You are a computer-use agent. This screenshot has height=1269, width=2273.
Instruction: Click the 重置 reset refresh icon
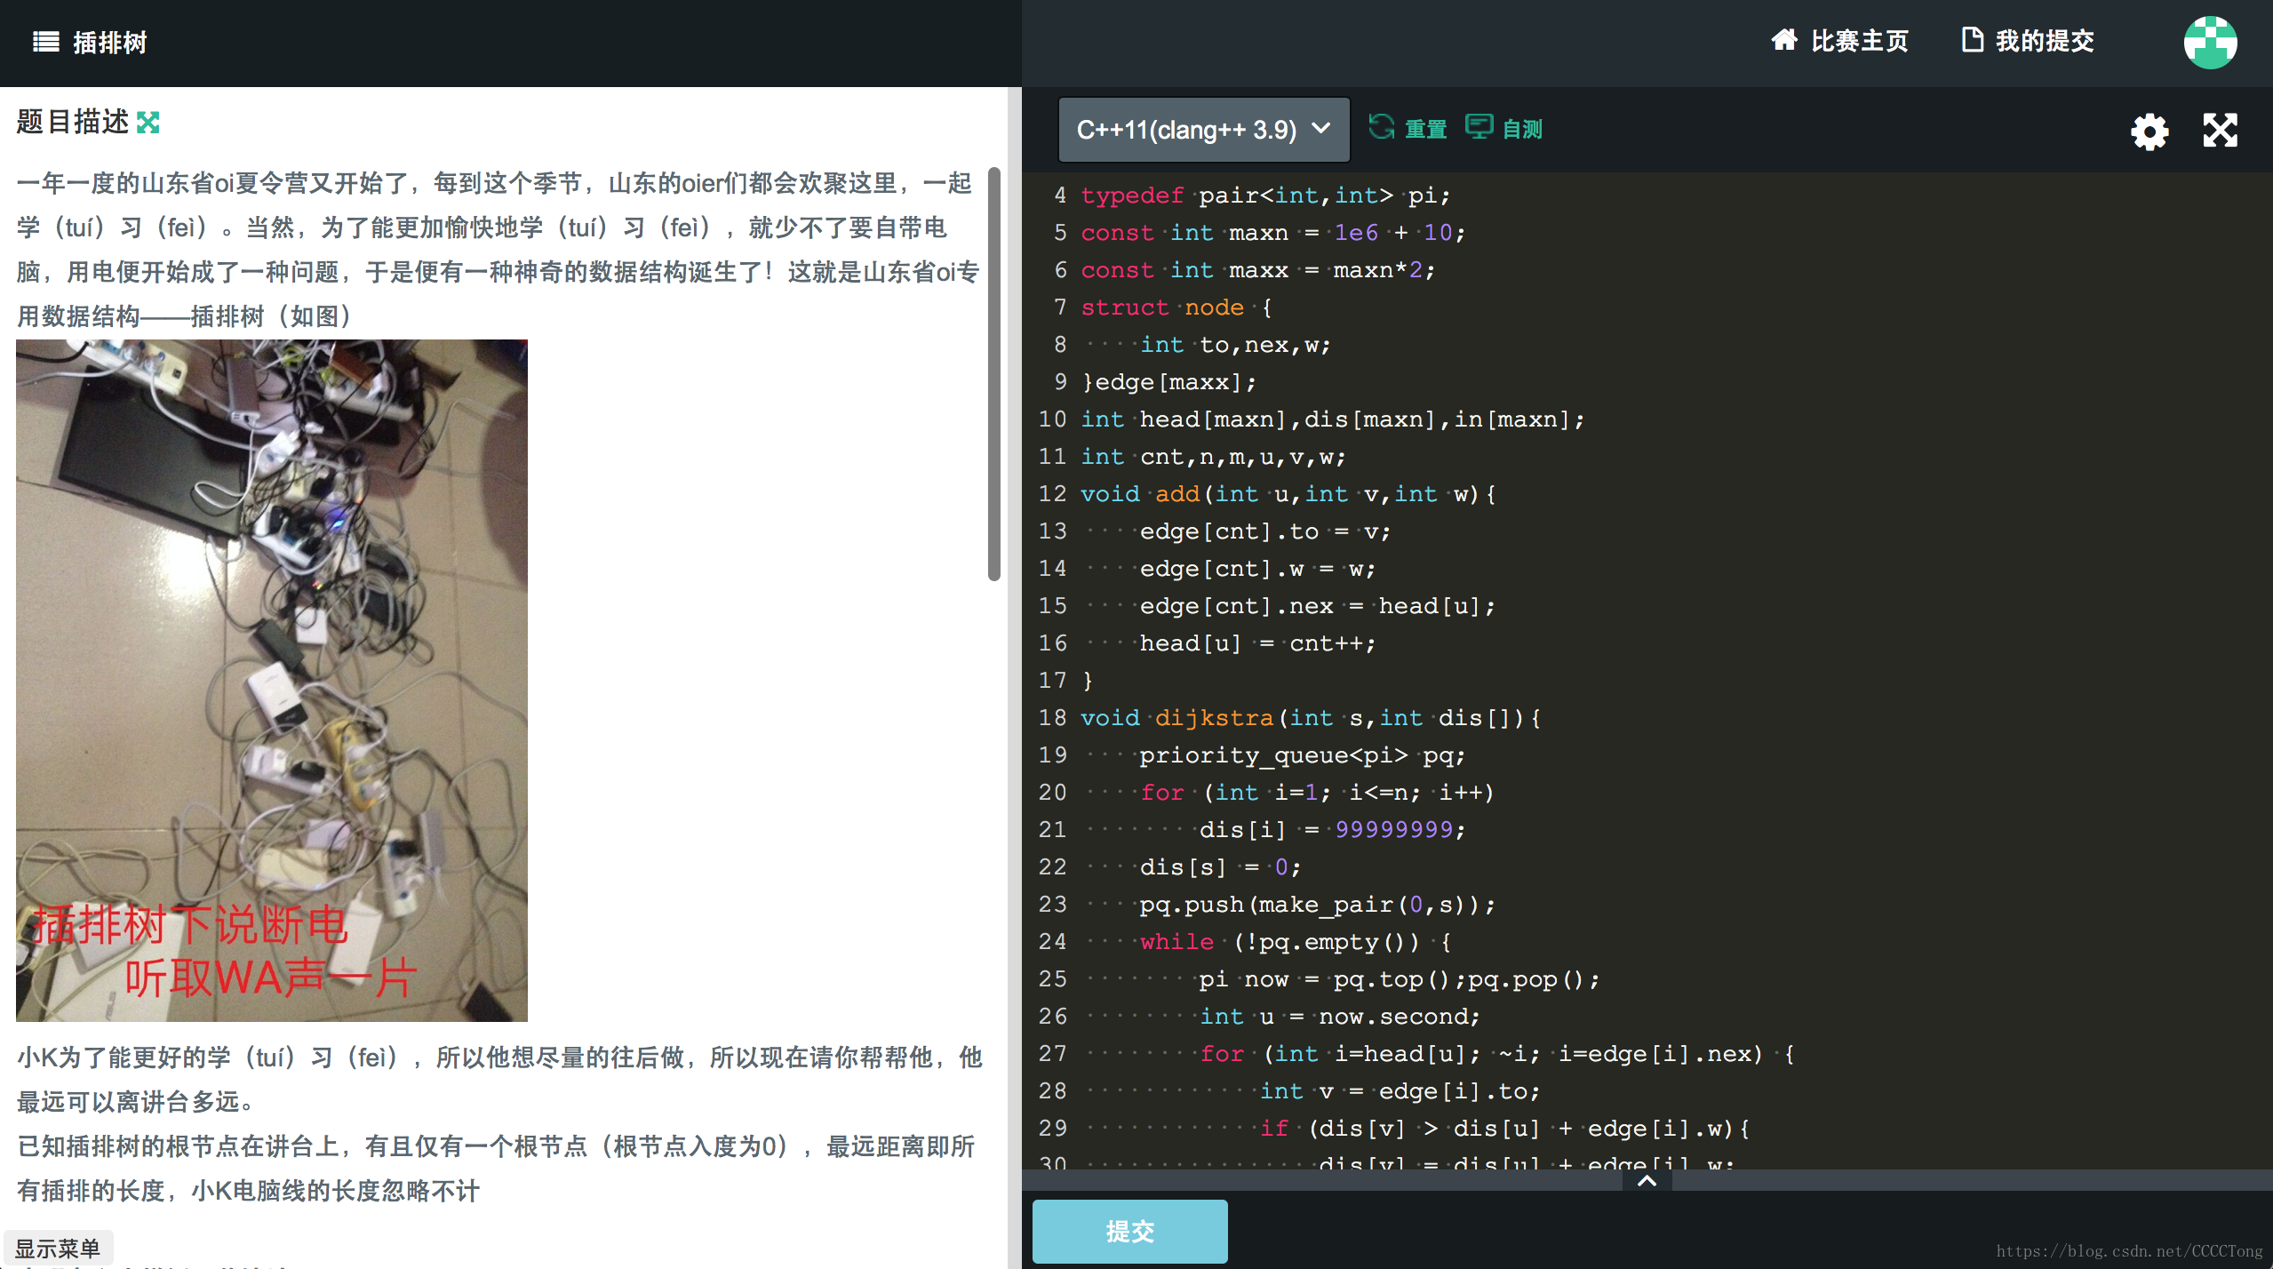pyautogui.click(x=1381, y=127)
